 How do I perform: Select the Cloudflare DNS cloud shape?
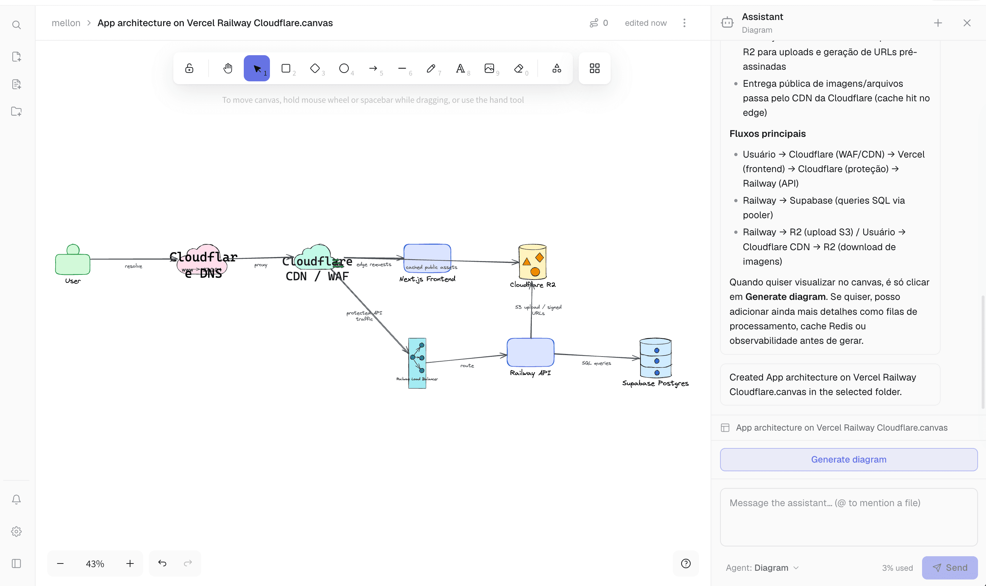[203, 260]
